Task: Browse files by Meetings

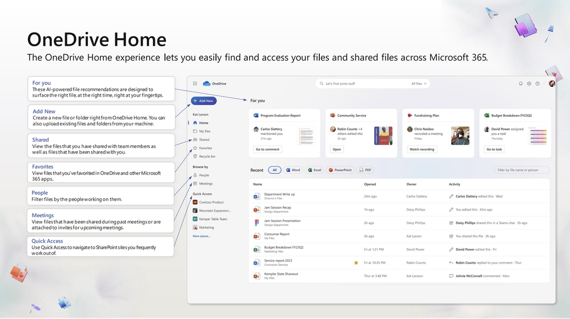Action: point(203,184)
